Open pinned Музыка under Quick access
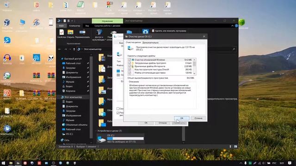296x166 pixels. 70,82
